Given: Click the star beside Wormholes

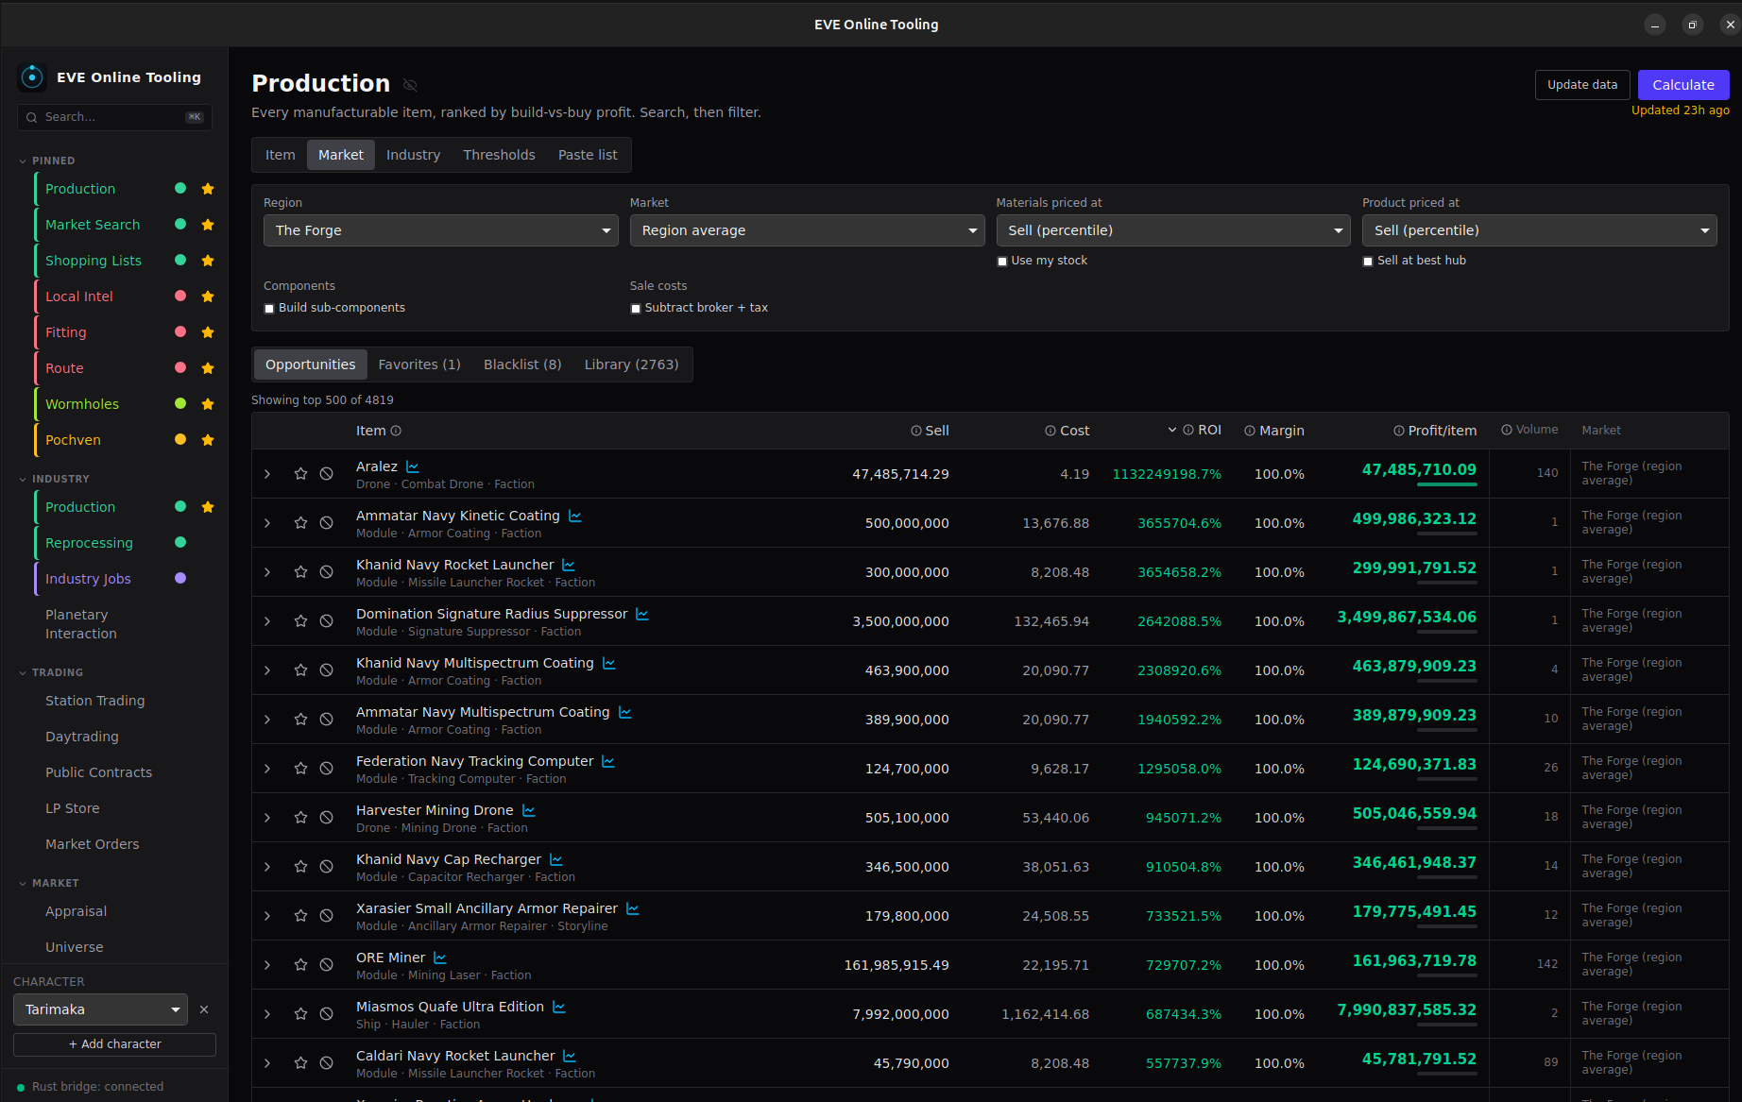Looking at the screenshot, I should [x=208, y=404].
